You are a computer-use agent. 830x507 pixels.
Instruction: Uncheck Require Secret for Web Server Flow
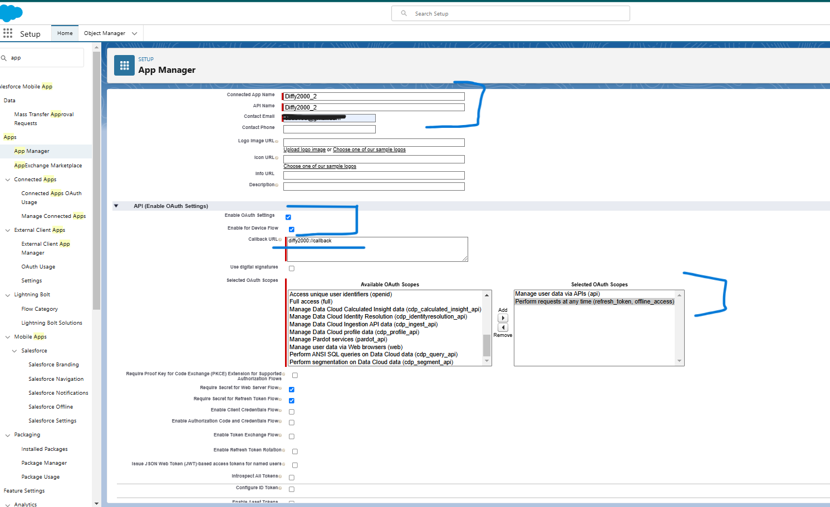(x=292, y=390)
